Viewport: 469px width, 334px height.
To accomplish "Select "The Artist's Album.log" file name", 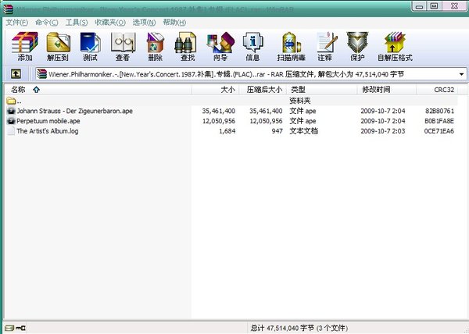I will [x=48, y=131].
